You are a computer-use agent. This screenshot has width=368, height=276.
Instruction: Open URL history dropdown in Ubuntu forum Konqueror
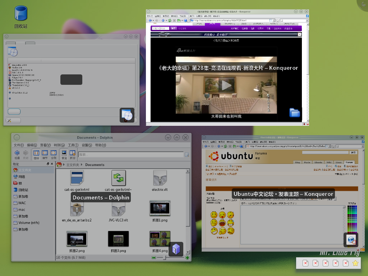(x=330, y=146)
